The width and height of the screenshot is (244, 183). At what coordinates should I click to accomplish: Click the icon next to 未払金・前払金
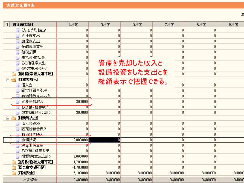pos(18,58)
